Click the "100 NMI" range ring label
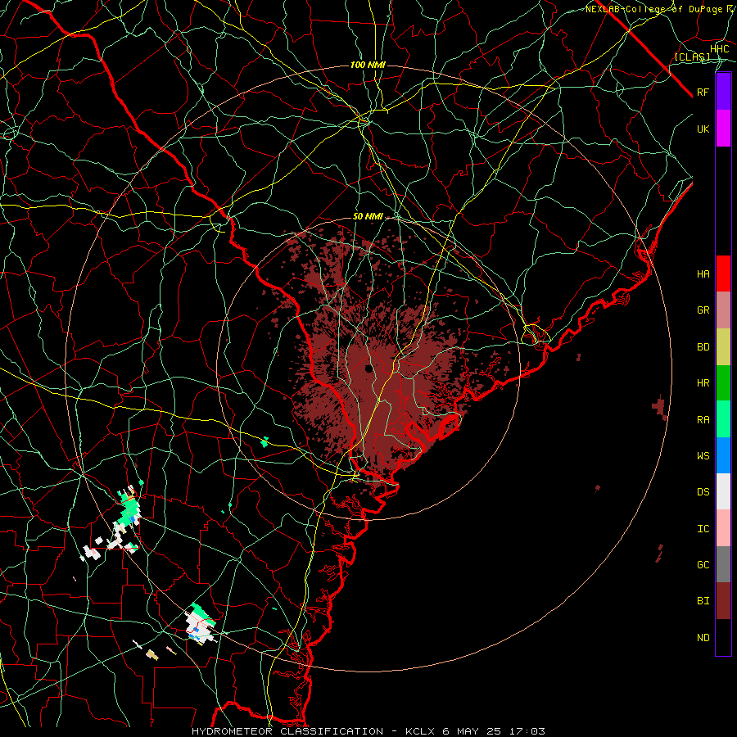This screenshot has width=737, height=737. point(368,65)
